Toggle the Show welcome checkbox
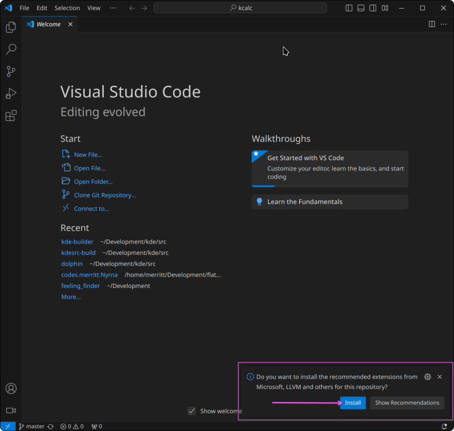This screenshot has width=454, height=431. pyautogui.click(x=192, y=411)
